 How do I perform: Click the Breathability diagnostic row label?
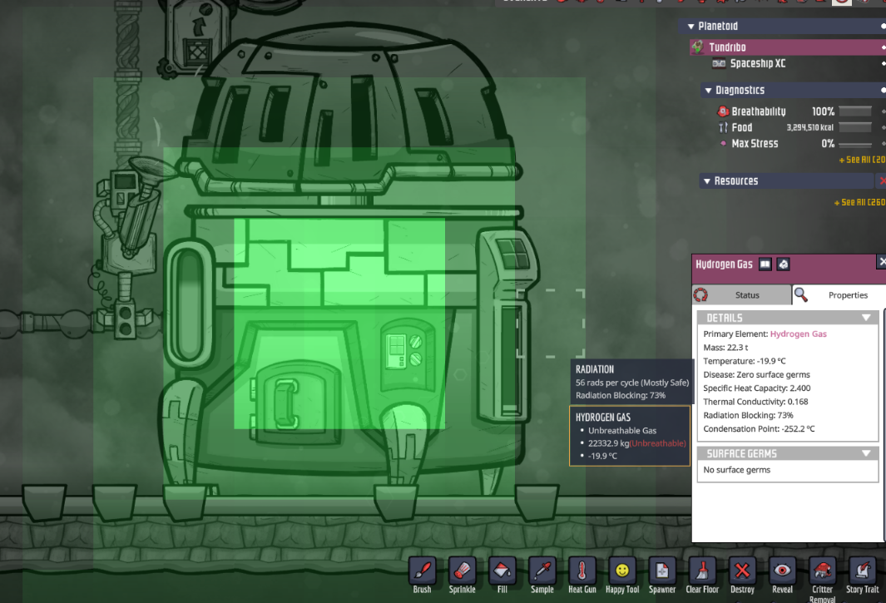tap(758, 111)
